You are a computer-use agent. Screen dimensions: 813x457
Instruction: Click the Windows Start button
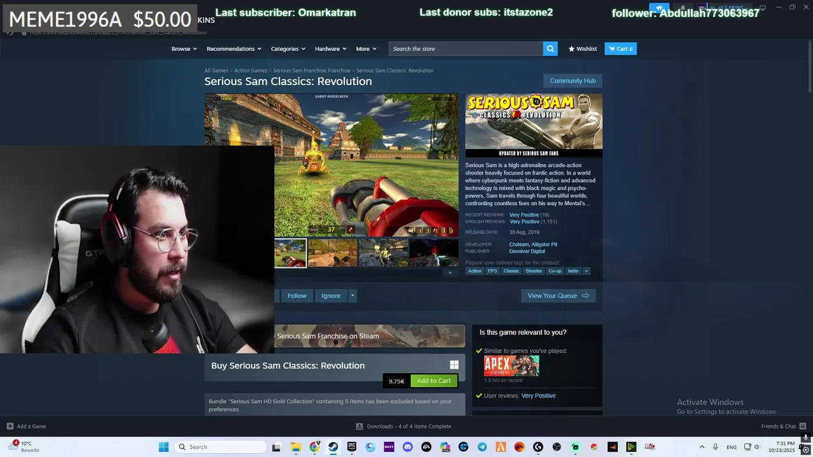[x=163, y=447]
